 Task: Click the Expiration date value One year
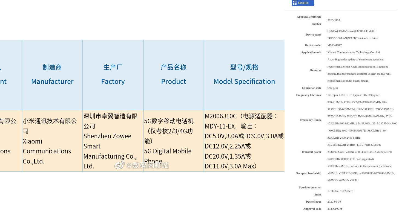[333, 88]
